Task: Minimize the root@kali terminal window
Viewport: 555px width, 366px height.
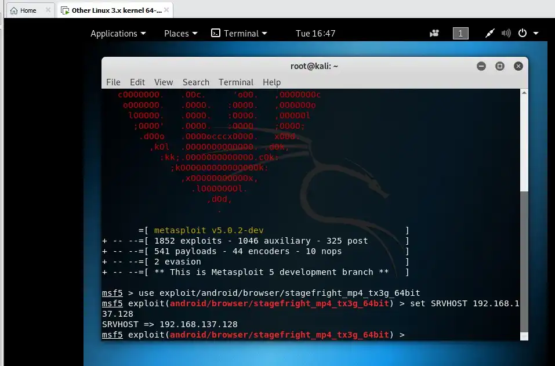Action: pyautogui.click(x=481, y=66)
